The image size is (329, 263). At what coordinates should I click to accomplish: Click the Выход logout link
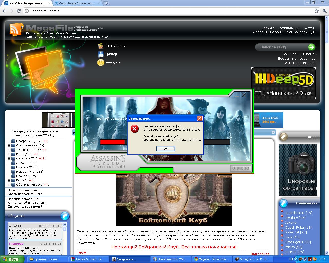coord(309,28)
